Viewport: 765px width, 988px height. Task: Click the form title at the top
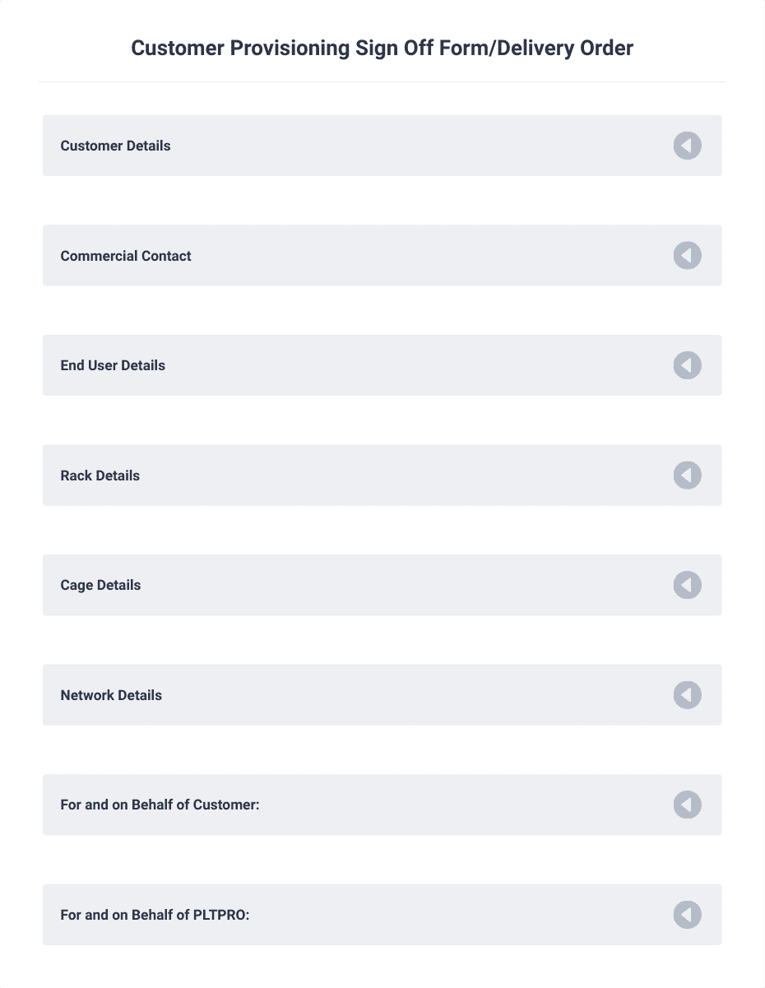(382, 48)
